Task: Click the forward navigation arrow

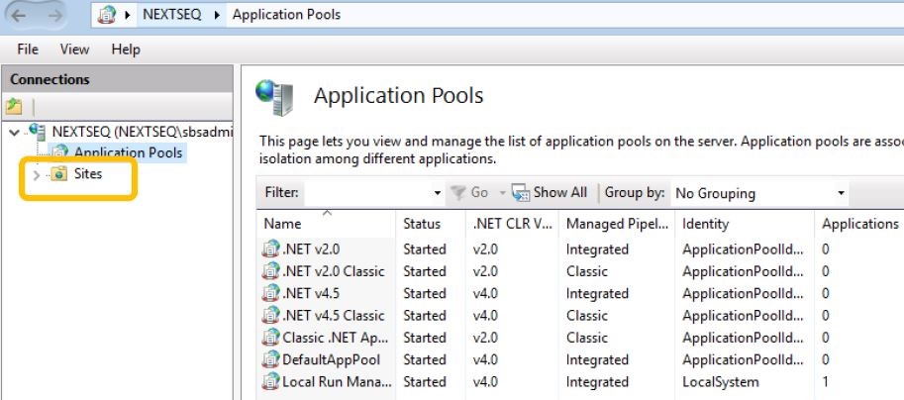Action: click(55, 17)
